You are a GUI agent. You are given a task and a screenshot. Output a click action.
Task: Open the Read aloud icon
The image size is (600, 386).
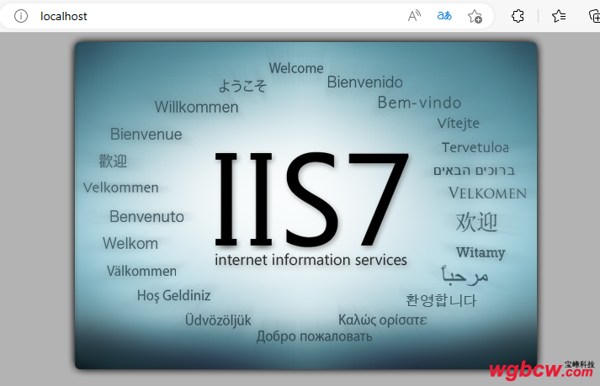pyautogui.click(x=414, y=16)
